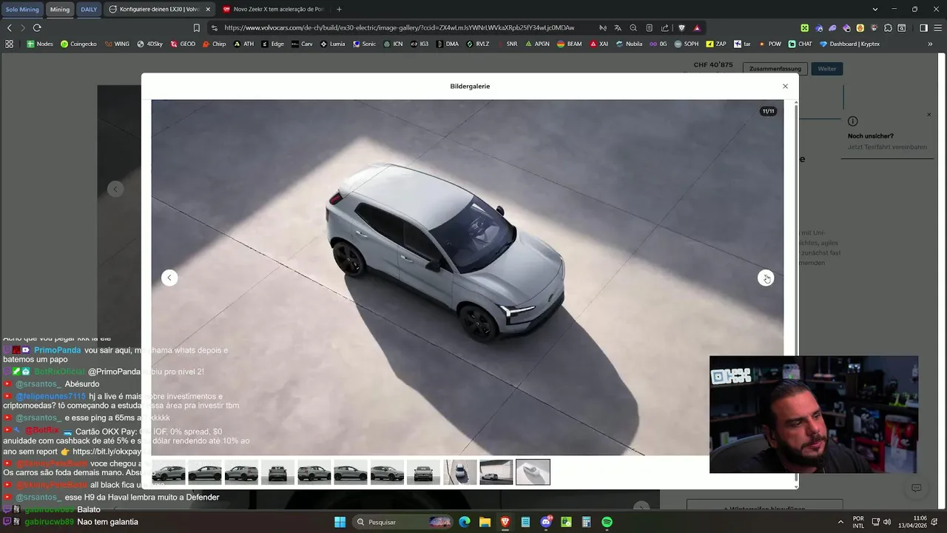Select the front-view car thumbnail
Image resolution: width=947 pixels, height=533 pixels.
(424, 472)
